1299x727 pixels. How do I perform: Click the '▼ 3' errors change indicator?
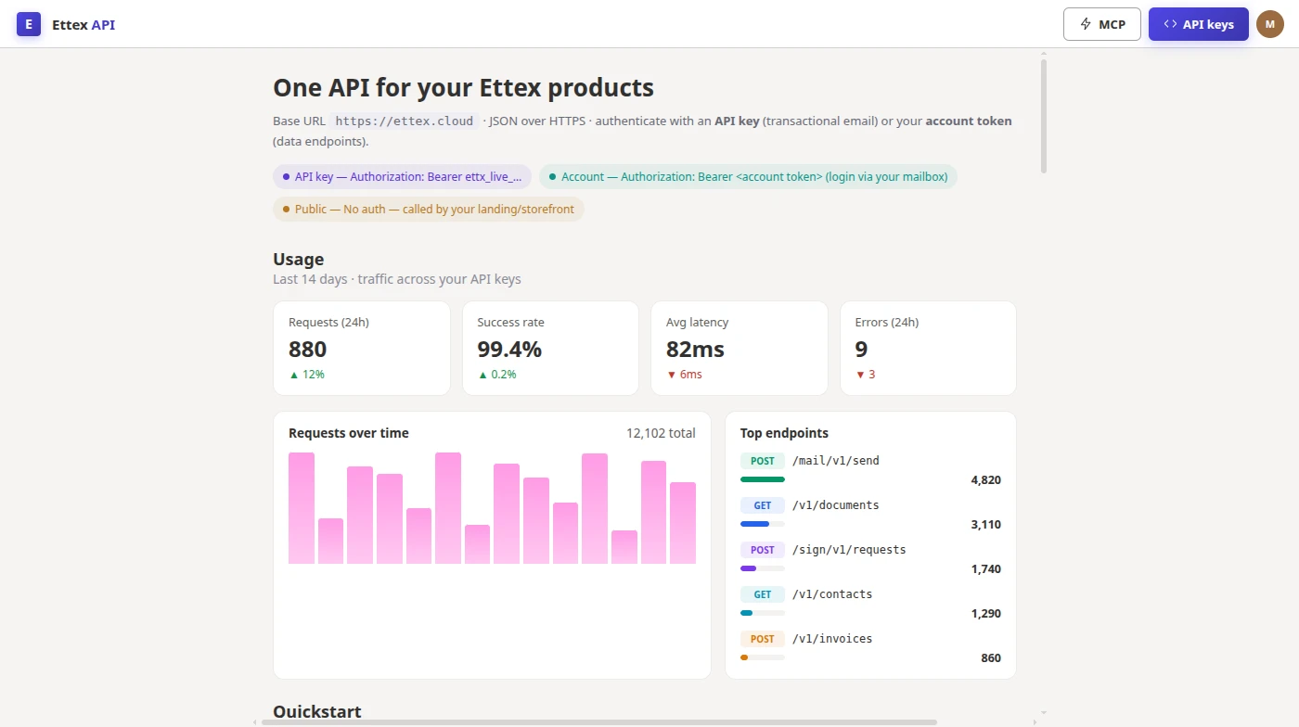tap(866, 375)
